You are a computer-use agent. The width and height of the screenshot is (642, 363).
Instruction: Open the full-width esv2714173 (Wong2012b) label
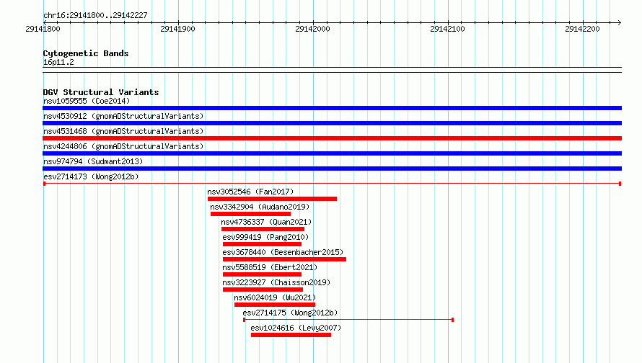click(x=91, y=176)
